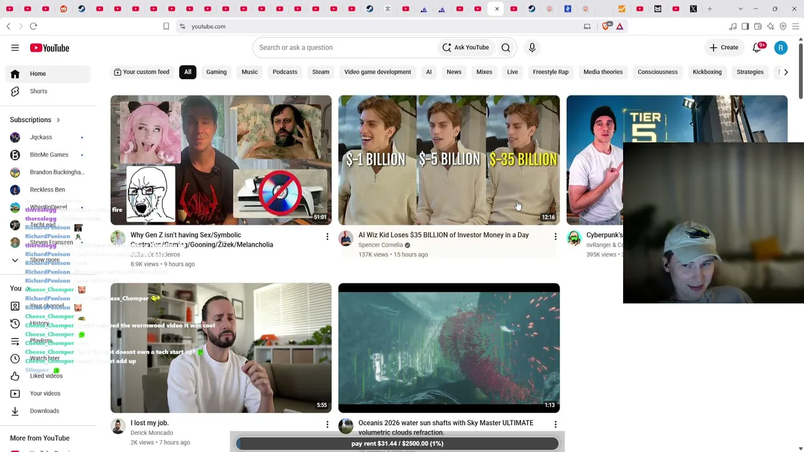Play the Gen Z video thumbnail

tap(221, 160)
